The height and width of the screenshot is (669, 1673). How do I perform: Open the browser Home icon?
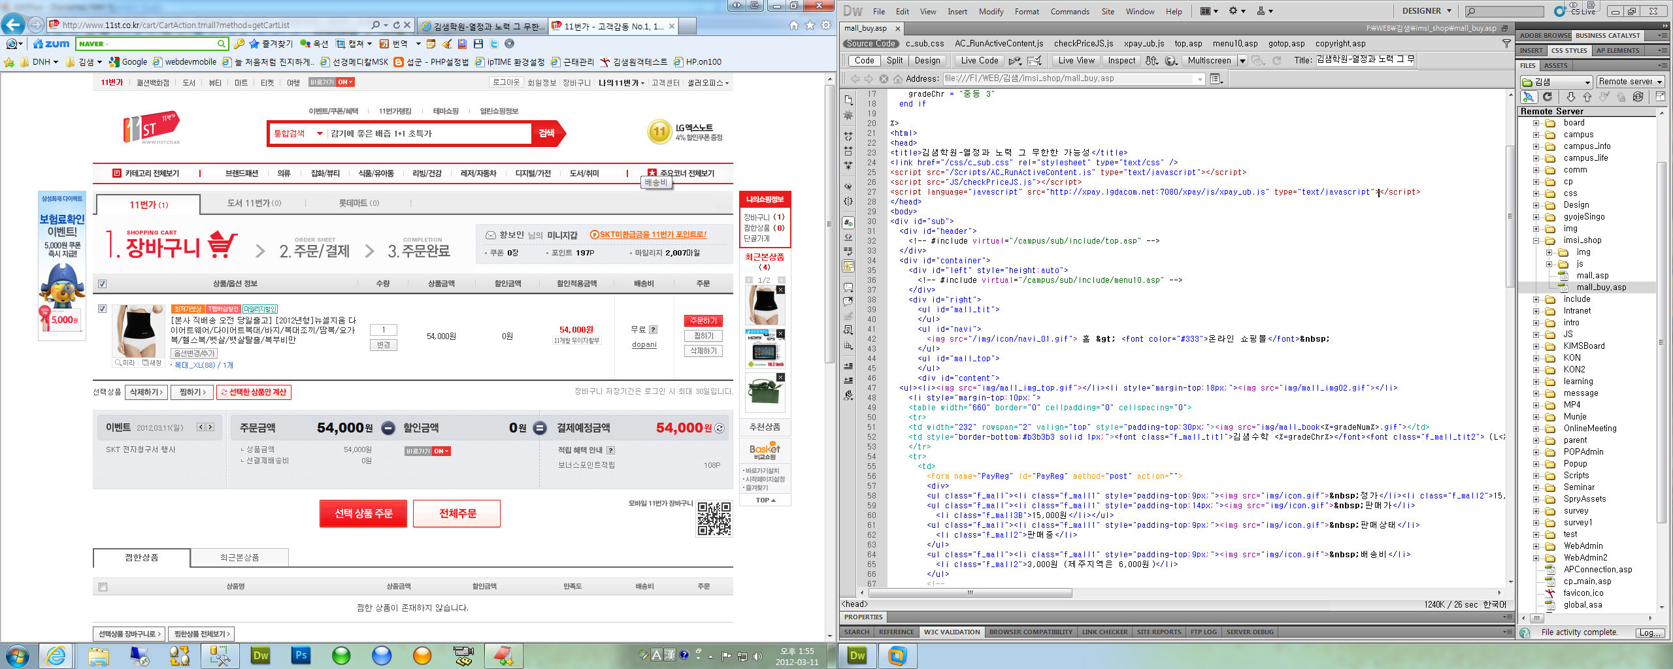[x=793, y=25]
